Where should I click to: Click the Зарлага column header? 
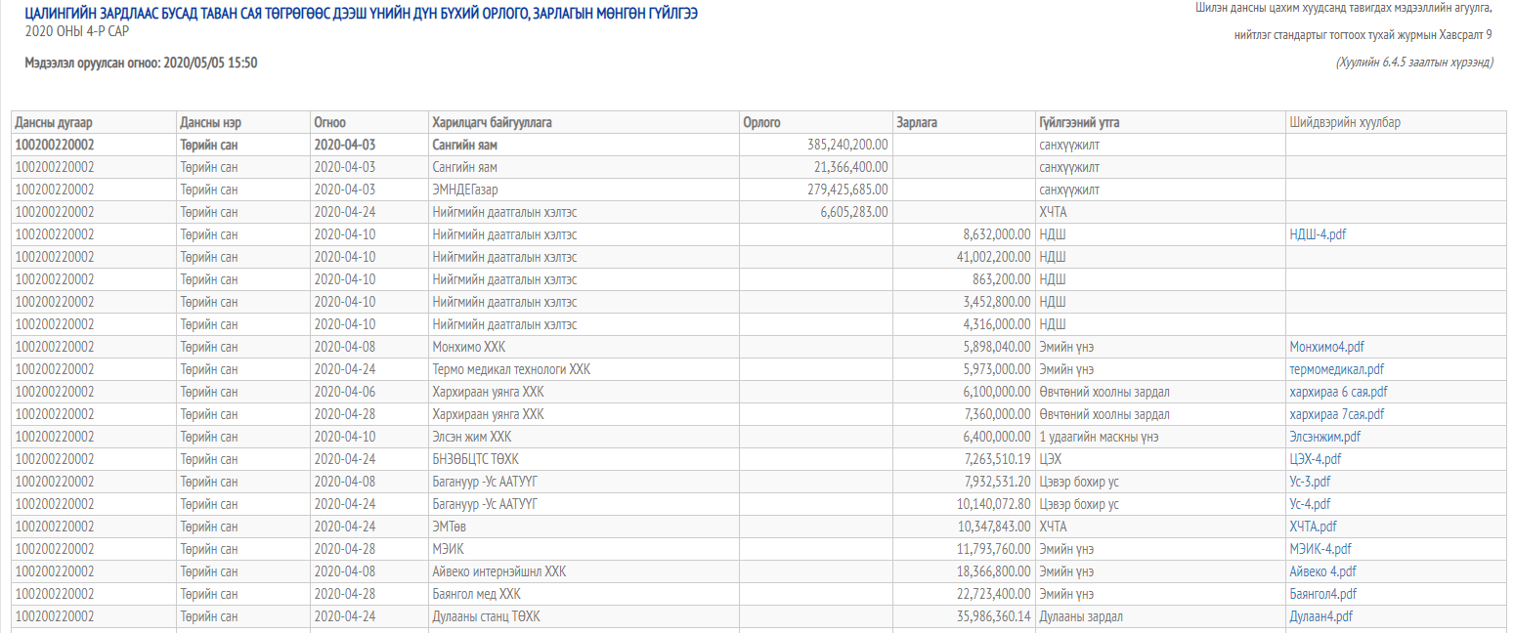tap(918, 122)
